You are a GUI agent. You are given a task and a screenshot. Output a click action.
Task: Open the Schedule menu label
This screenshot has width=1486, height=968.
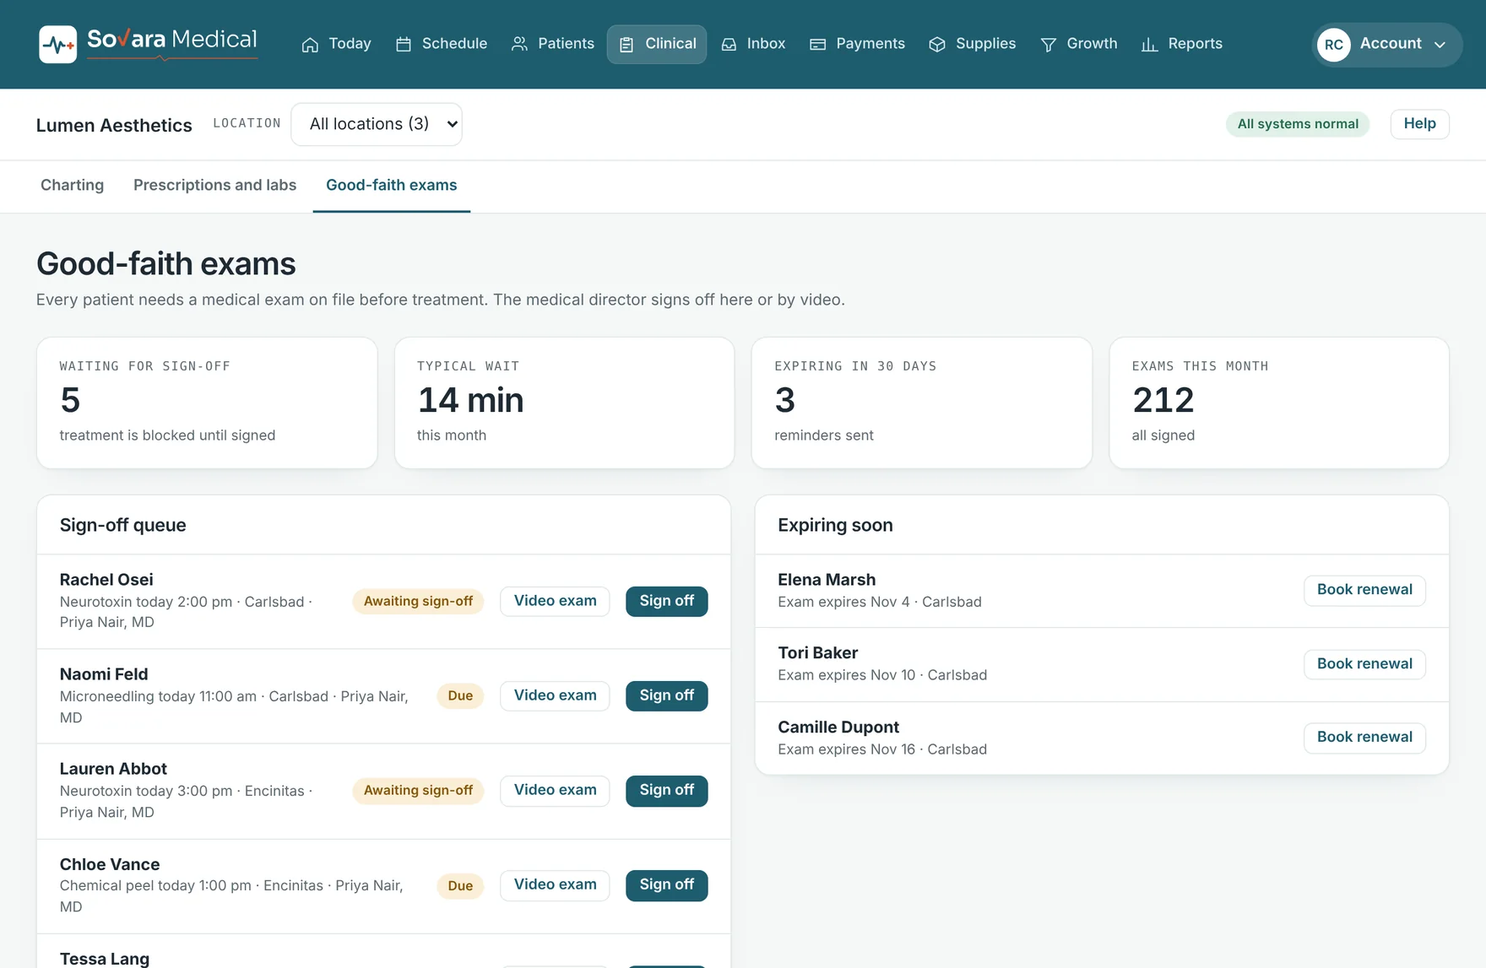point(454,44)
